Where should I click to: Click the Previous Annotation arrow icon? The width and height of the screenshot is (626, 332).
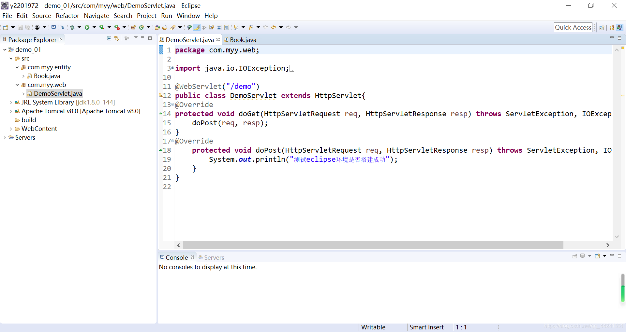point(251,27)
